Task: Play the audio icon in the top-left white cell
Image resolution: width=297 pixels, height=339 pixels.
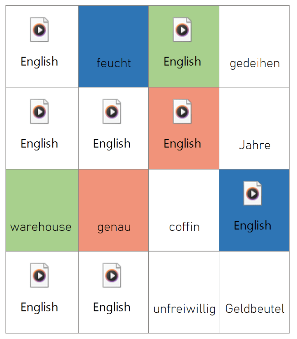Action: (x=39, y=29)
